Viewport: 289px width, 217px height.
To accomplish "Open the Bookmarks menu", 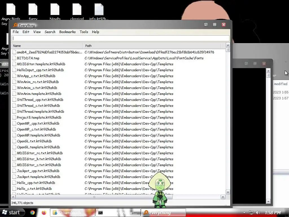I will pyautogui.click(x=67, y=32).
